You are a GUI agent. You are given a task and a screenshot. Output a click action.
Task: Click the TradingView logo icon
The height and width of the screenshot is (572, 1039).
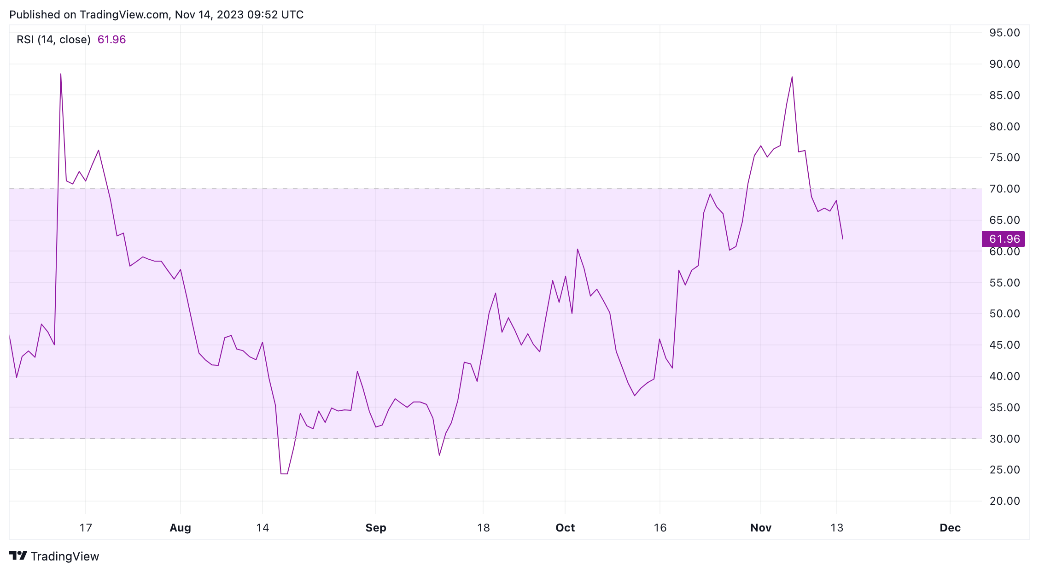(18, 556)
